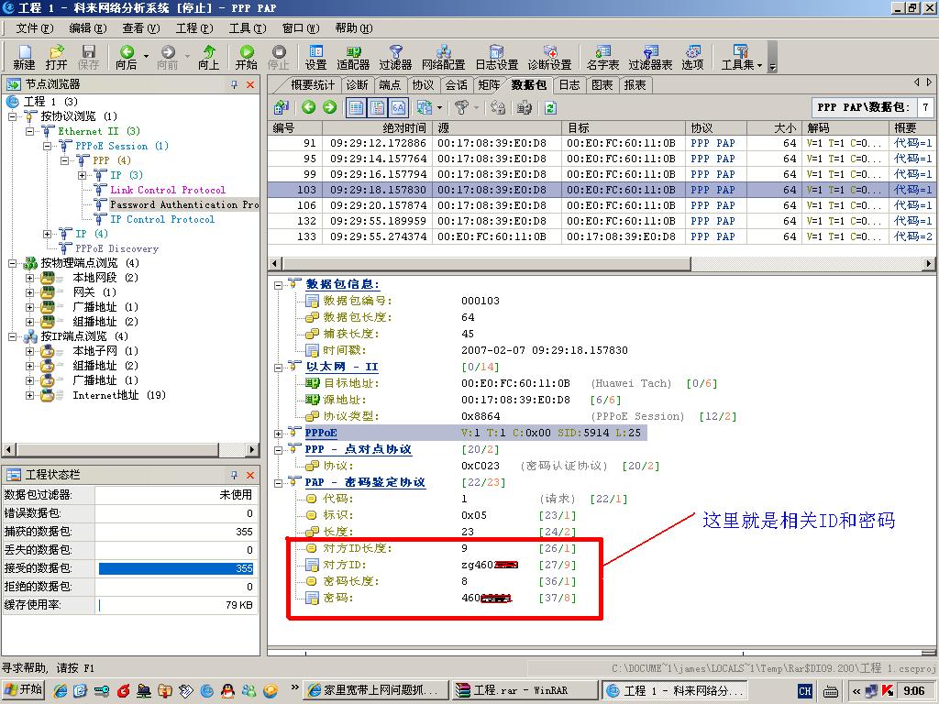This screenshot has height=704, width=939.
Task: Pin the 节点浏览器 panel
Action: pyautogui.click(x=234, y=84)
